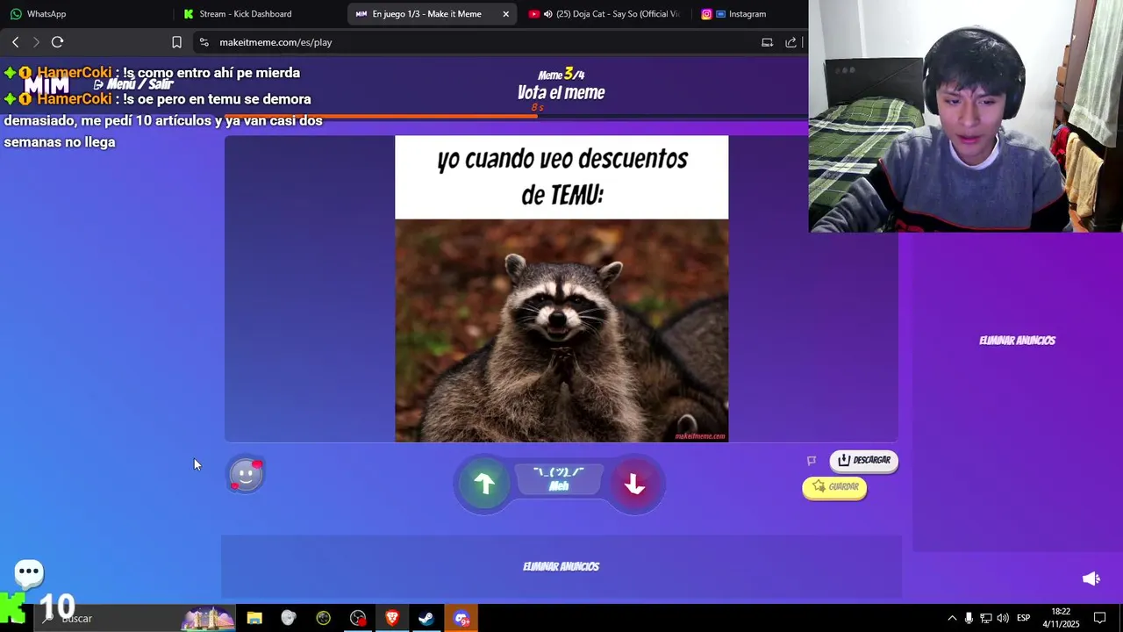This screenshot has width=1123, height=632.
Task: Click Eliminar Anuncios in bottom banner
Action: click(561, 567)
